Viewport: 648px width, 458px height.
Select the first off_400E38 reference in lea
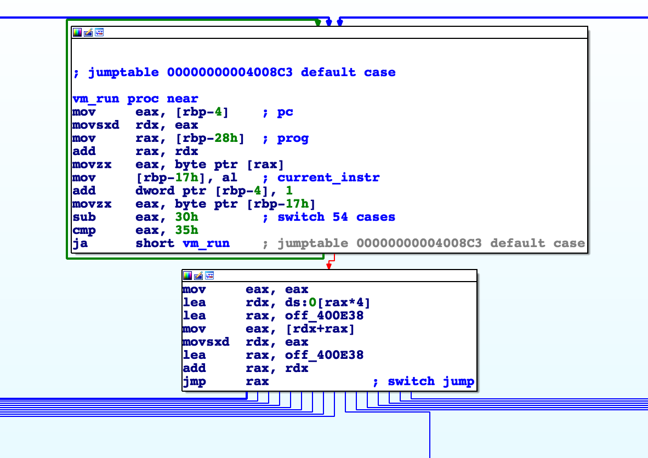[324, 316]
